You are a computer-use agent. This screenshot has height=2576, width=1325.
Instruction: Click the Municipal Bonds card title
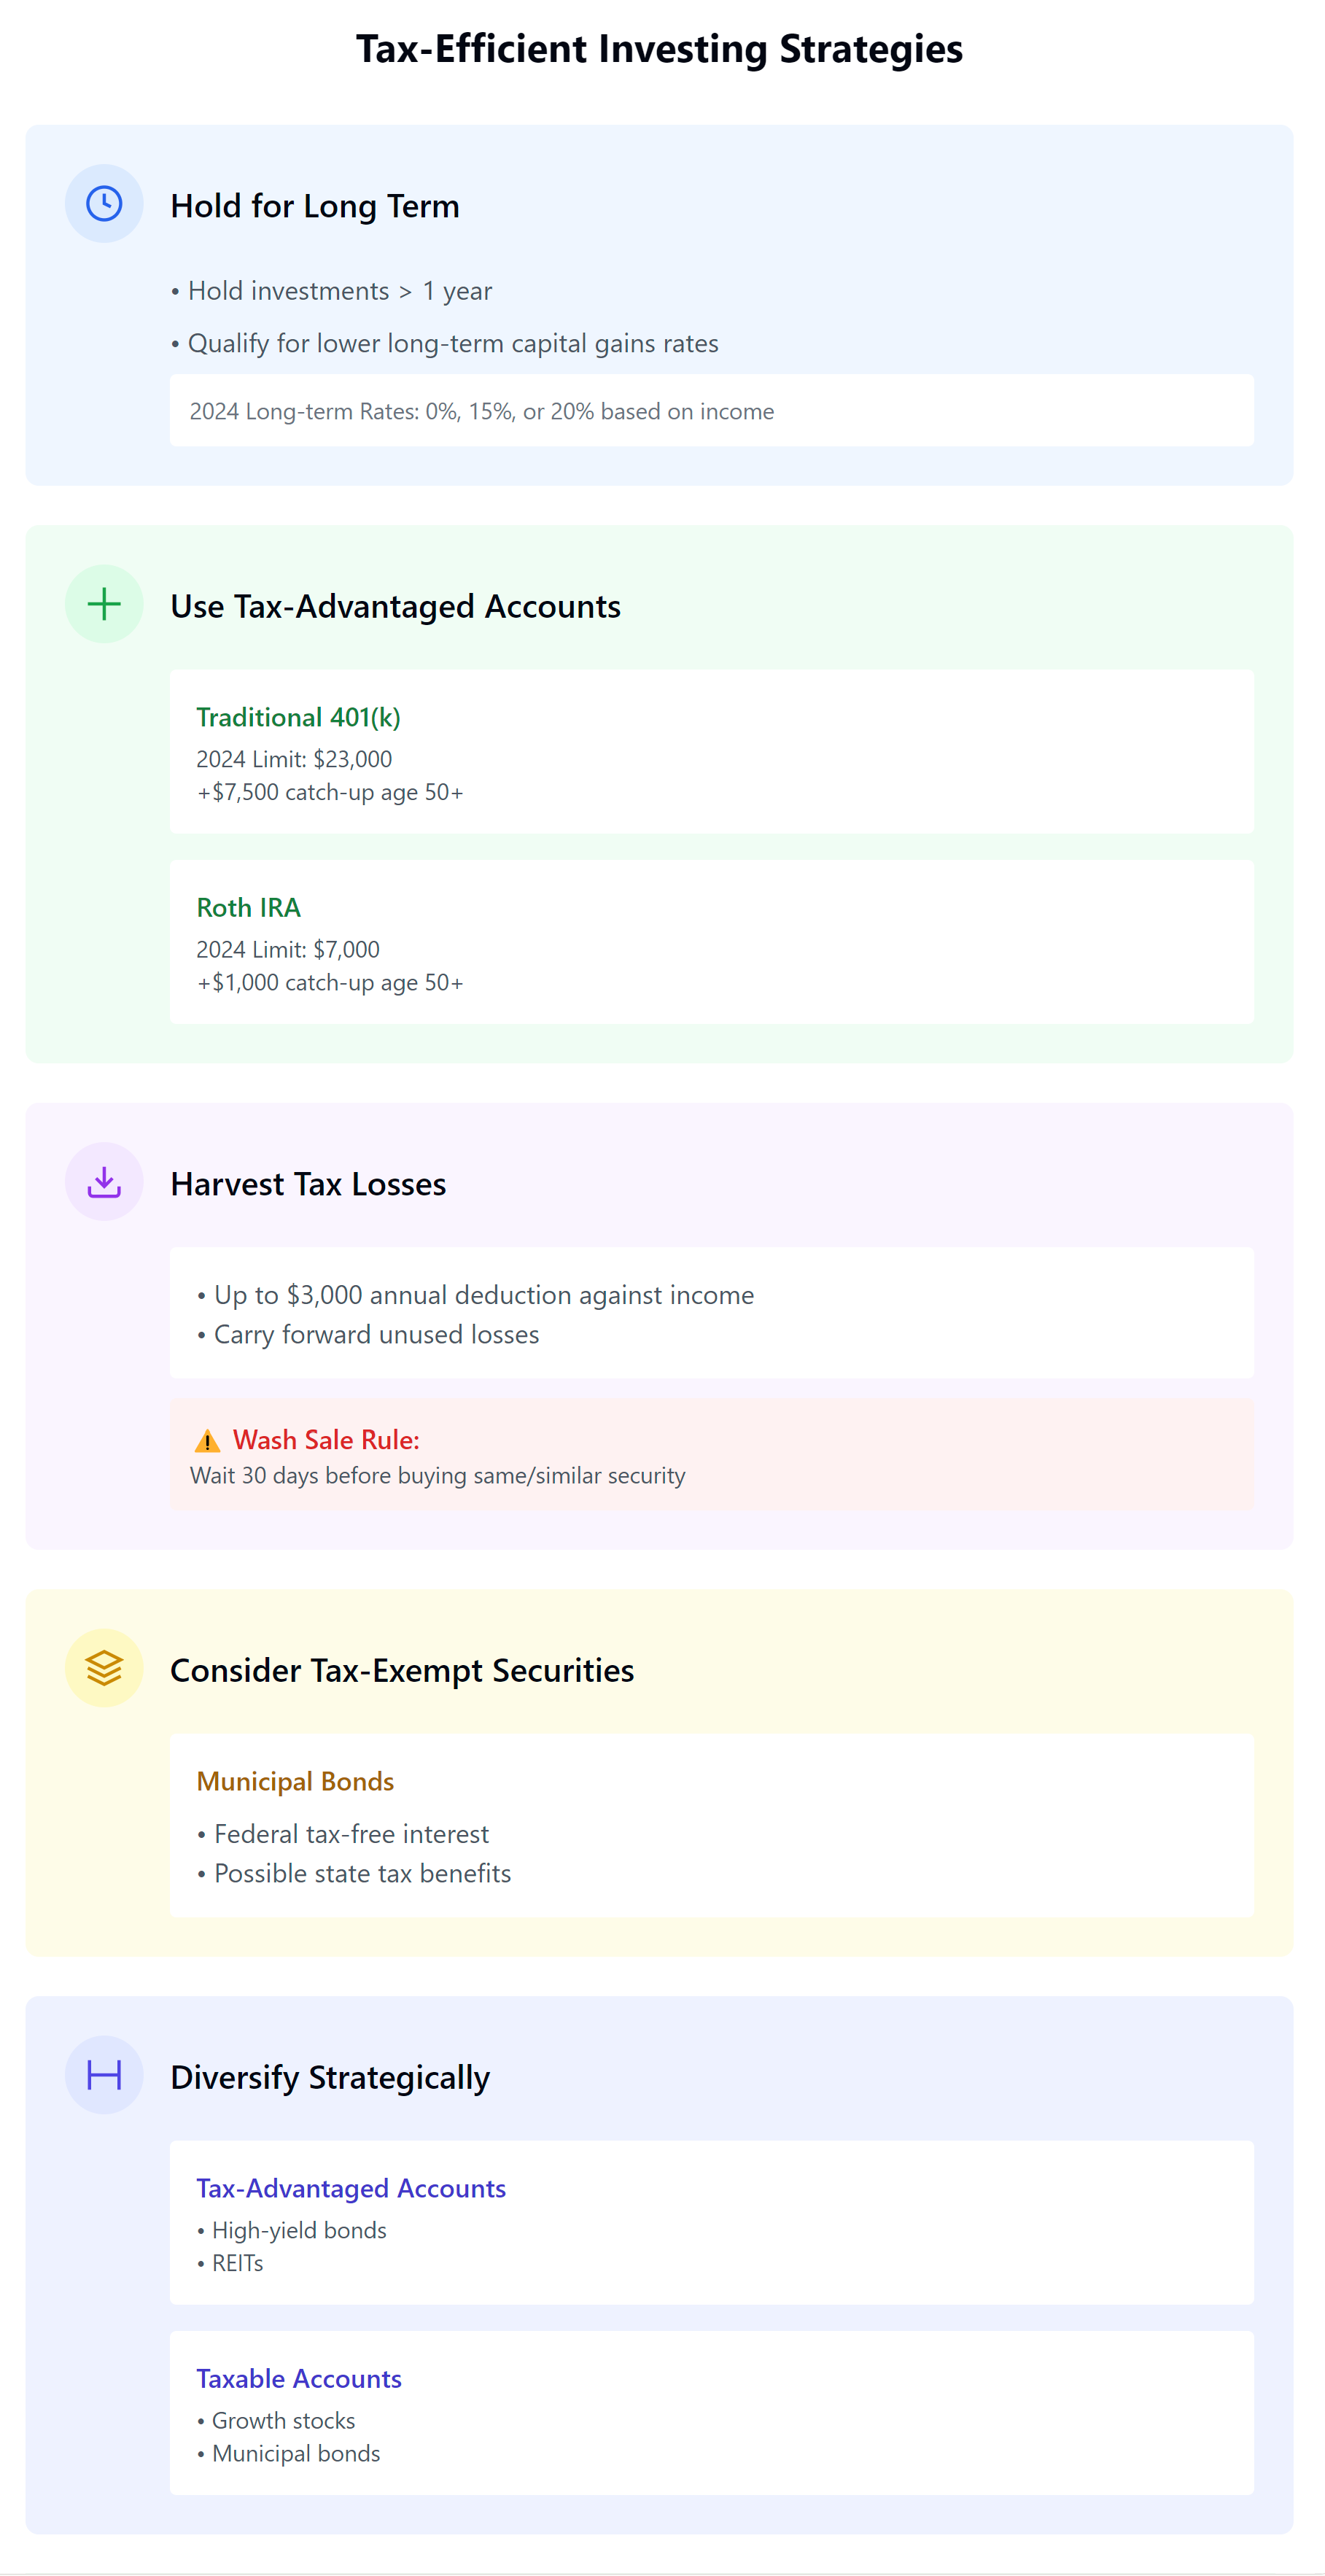click(x=295, y=1781)
